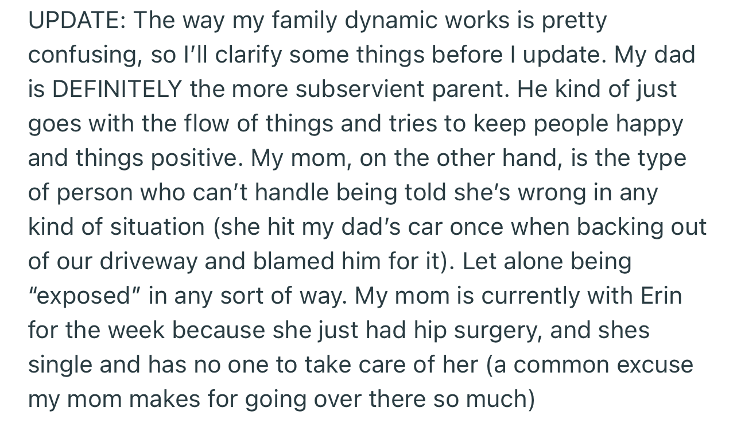Click the name "Erin"
The width and height of the screenshot is (737, 442).
tap(661, 296)
